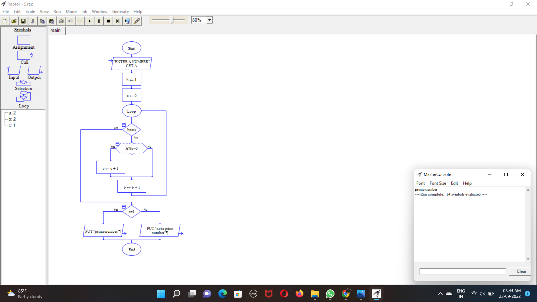Viewport: 537px width, 302px height.
Task: Select the GET A input symbol
Action: click(x=131, y=64)
